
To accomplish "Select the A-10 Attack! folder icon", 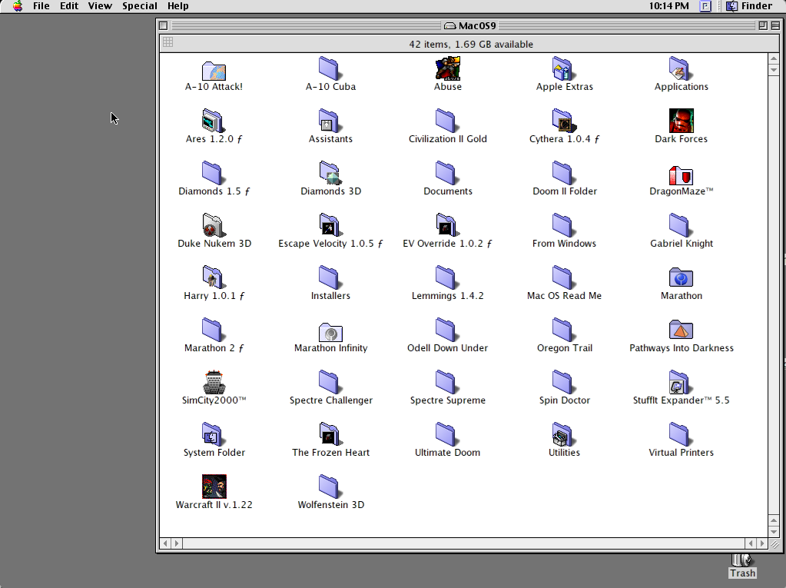I will [214, 71].
